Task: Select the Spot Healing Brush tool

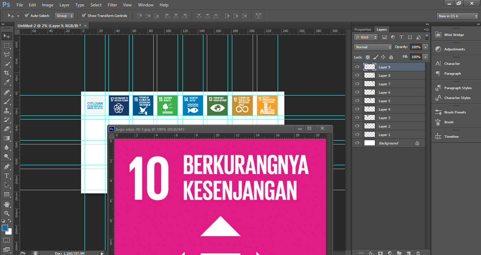Action: pyautogui.click(x=6, y=92)
